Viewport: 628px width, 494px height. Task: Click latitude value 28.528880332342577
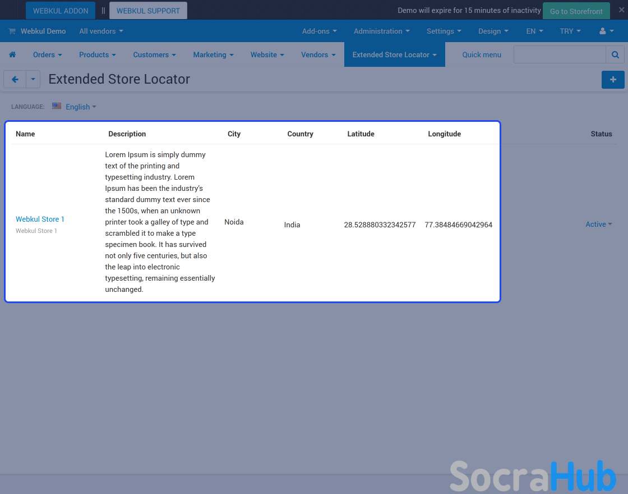click(x=380, y=225)
